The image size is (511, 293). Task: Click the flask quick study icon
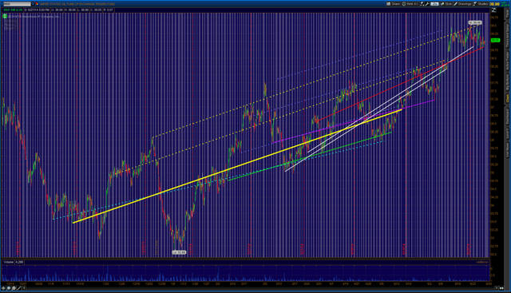pyautogui.click(x=422, y=4)
